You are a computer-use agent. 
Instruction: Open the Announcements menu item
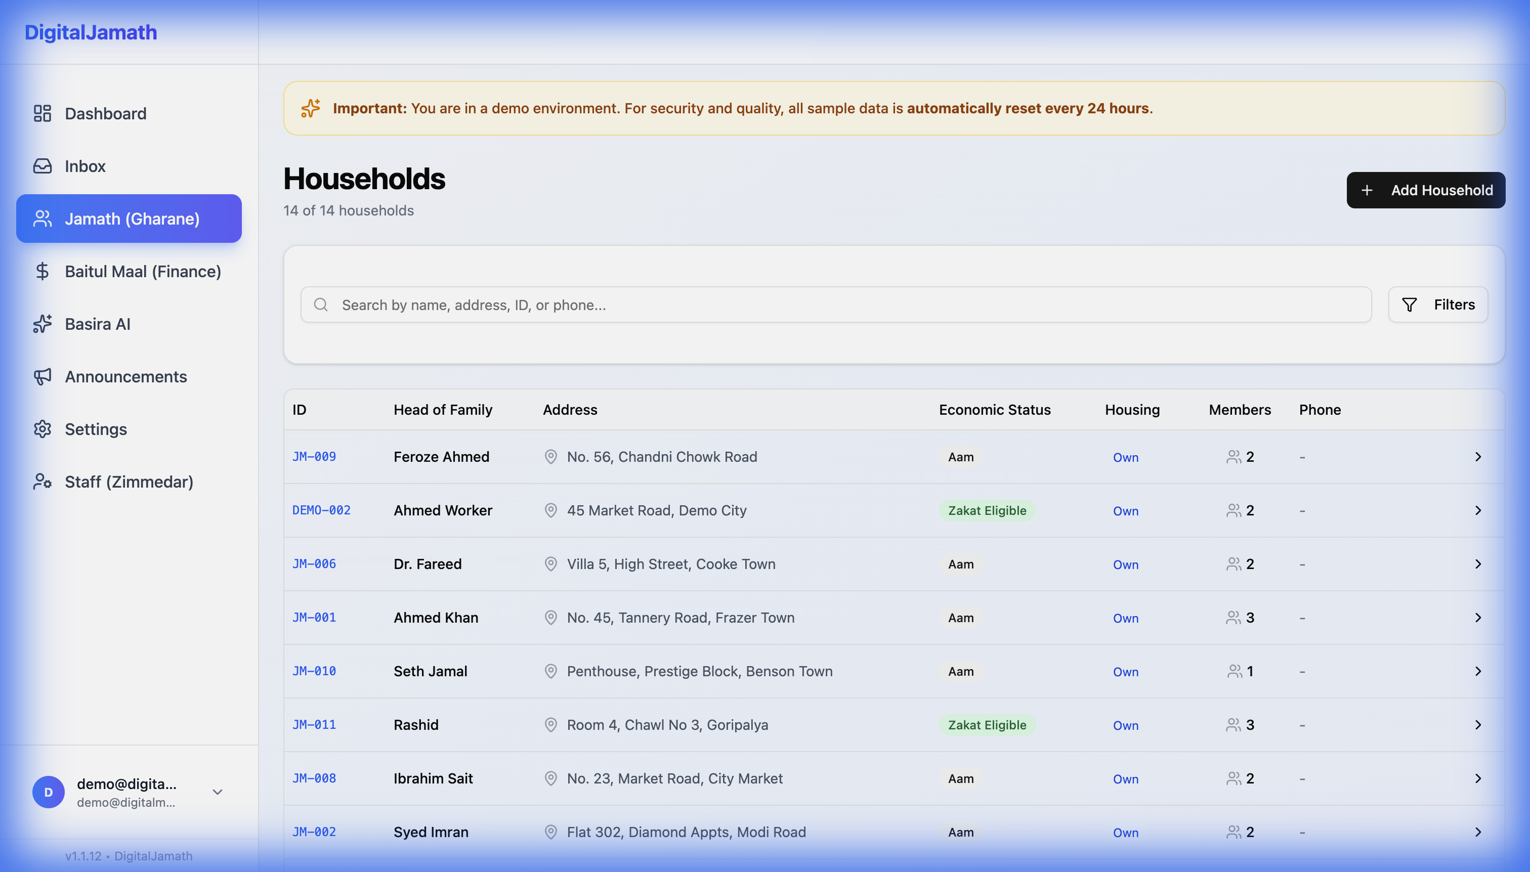126,377
